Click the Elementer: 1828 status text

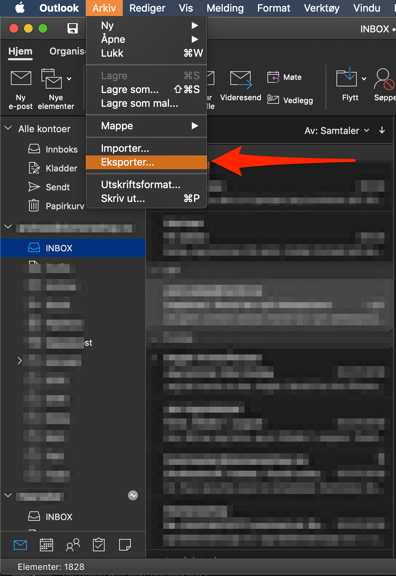(51, 567)
